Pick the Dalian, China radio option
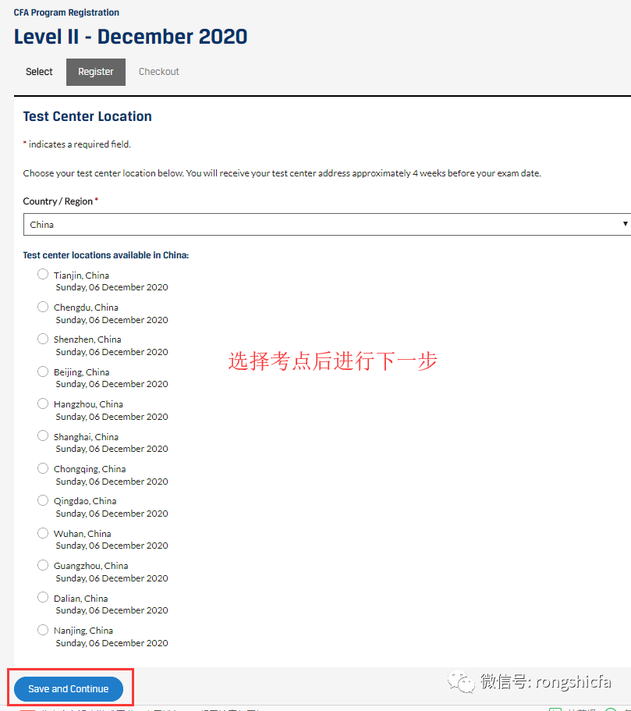This screenshot has width=631, height=711. (x=43, y=598)
